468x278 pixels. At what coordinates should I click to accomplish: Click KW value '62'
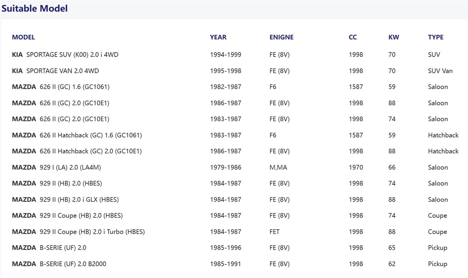click(392, 264)
